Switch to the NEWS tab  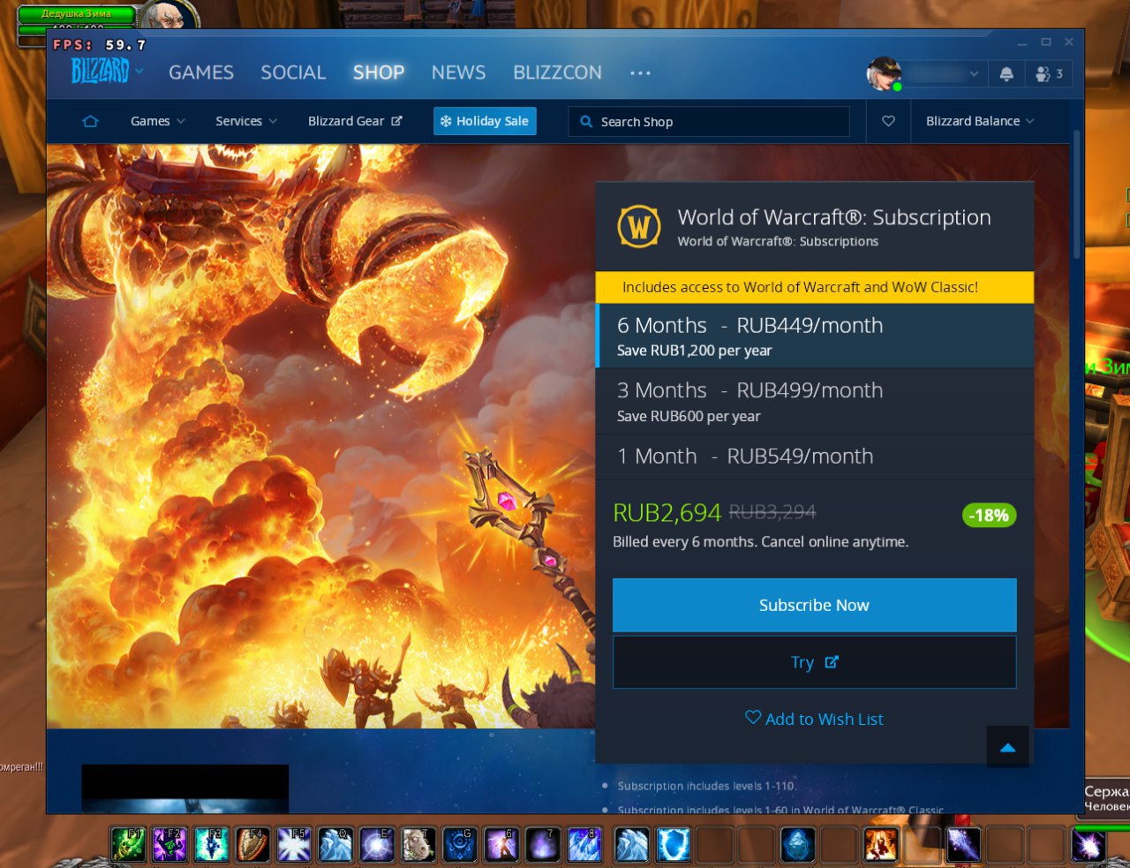(458, 72)
